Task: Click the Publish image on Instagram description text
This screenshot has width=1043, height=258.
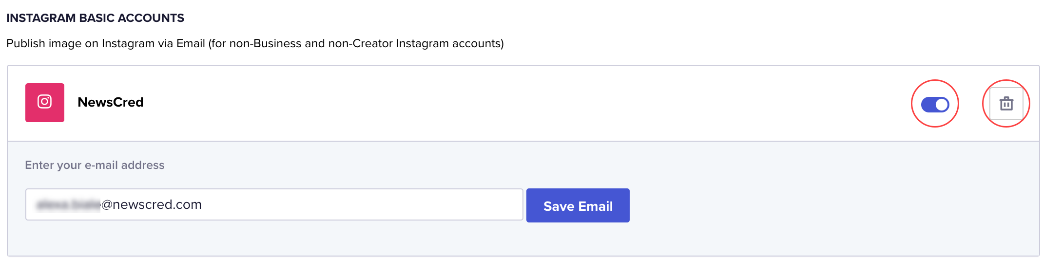Action: 255,43
